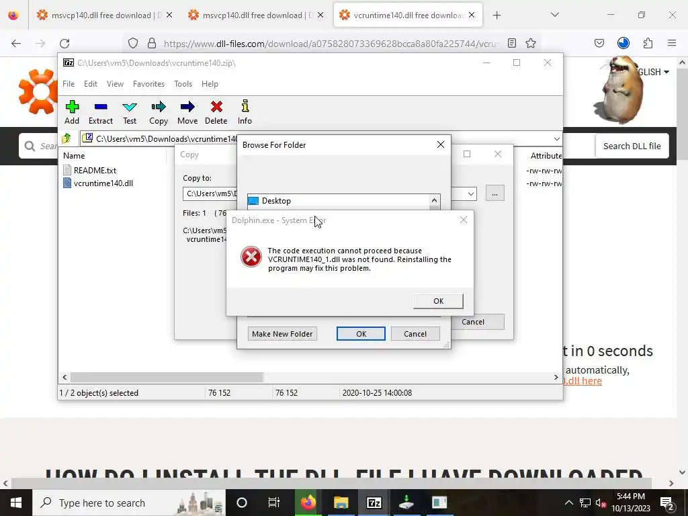This screenshot has height=516, width=688.
Task: Open the Favorites menu in 7-Zip
Action: coord(148,84)
